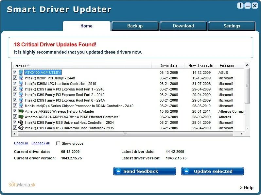
Task: Select Intel(R) 82801 PCI Bridge - 2448 row
Action: pos(128,78)
